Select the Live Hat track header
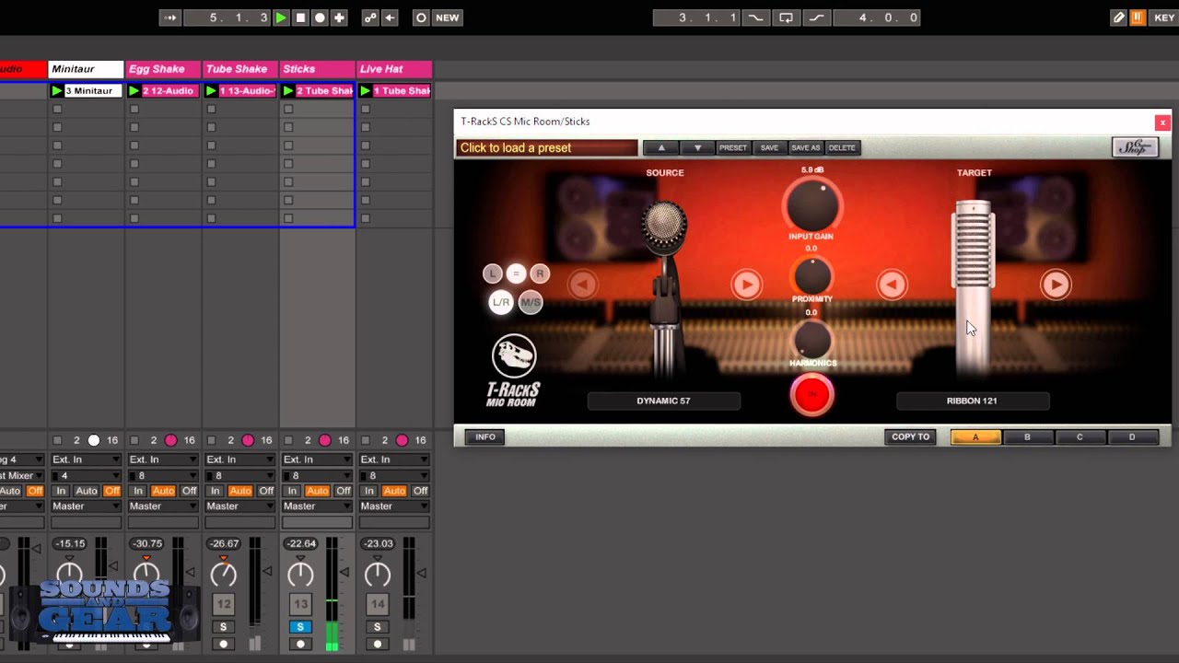Image resolution: width=1179 pixels, height=663 pixels. point(394,69)
